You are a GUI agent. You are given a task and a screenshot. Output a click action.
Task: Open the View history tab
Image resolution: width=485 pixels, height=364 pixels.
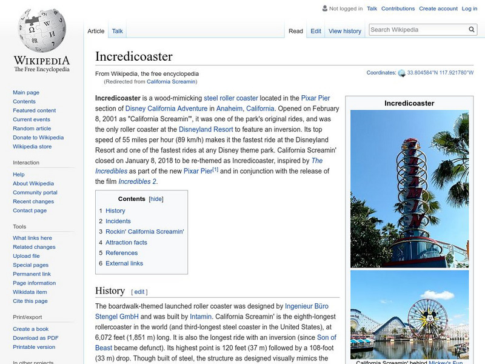(345, 31)
